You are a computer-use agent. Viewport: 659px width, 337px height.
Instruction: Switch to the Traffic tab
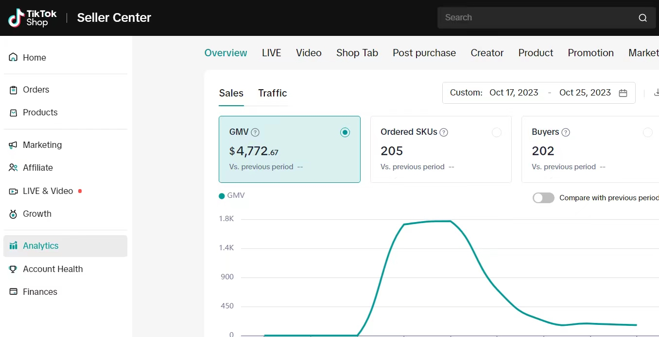coord(272,93)
